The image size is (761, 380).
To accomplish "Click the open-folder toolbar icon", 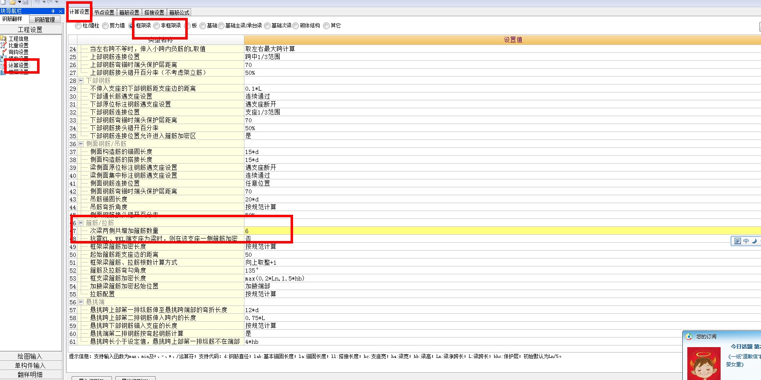I will coord(13,2).
